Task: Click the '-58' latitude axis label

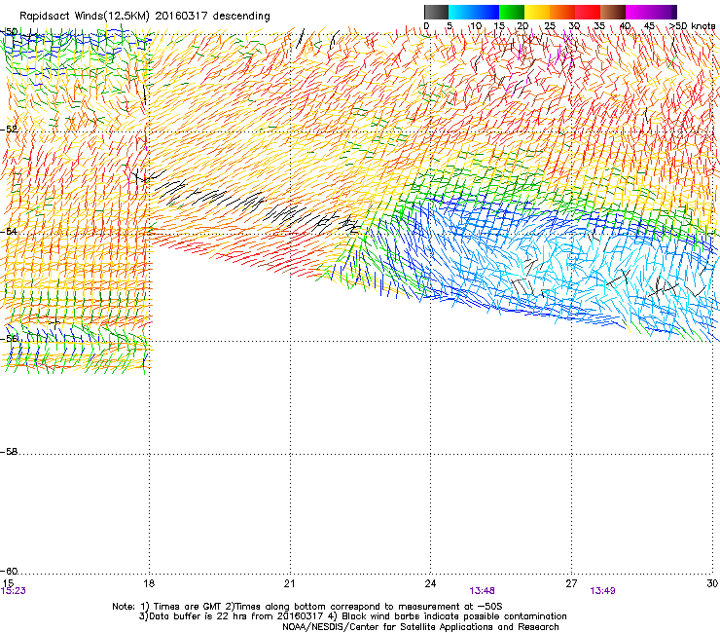Action: (9, 452)
